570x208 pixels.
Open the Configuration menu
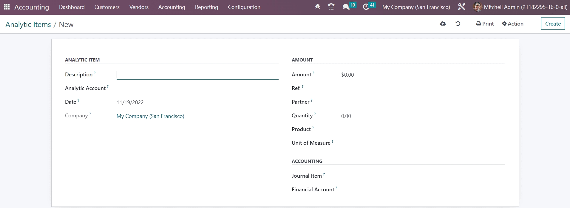pyautogui.click(x=244, y=7)
